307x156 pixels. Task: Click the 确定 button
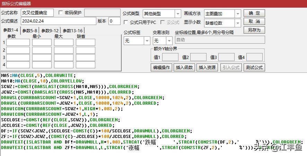pos(254,13)
